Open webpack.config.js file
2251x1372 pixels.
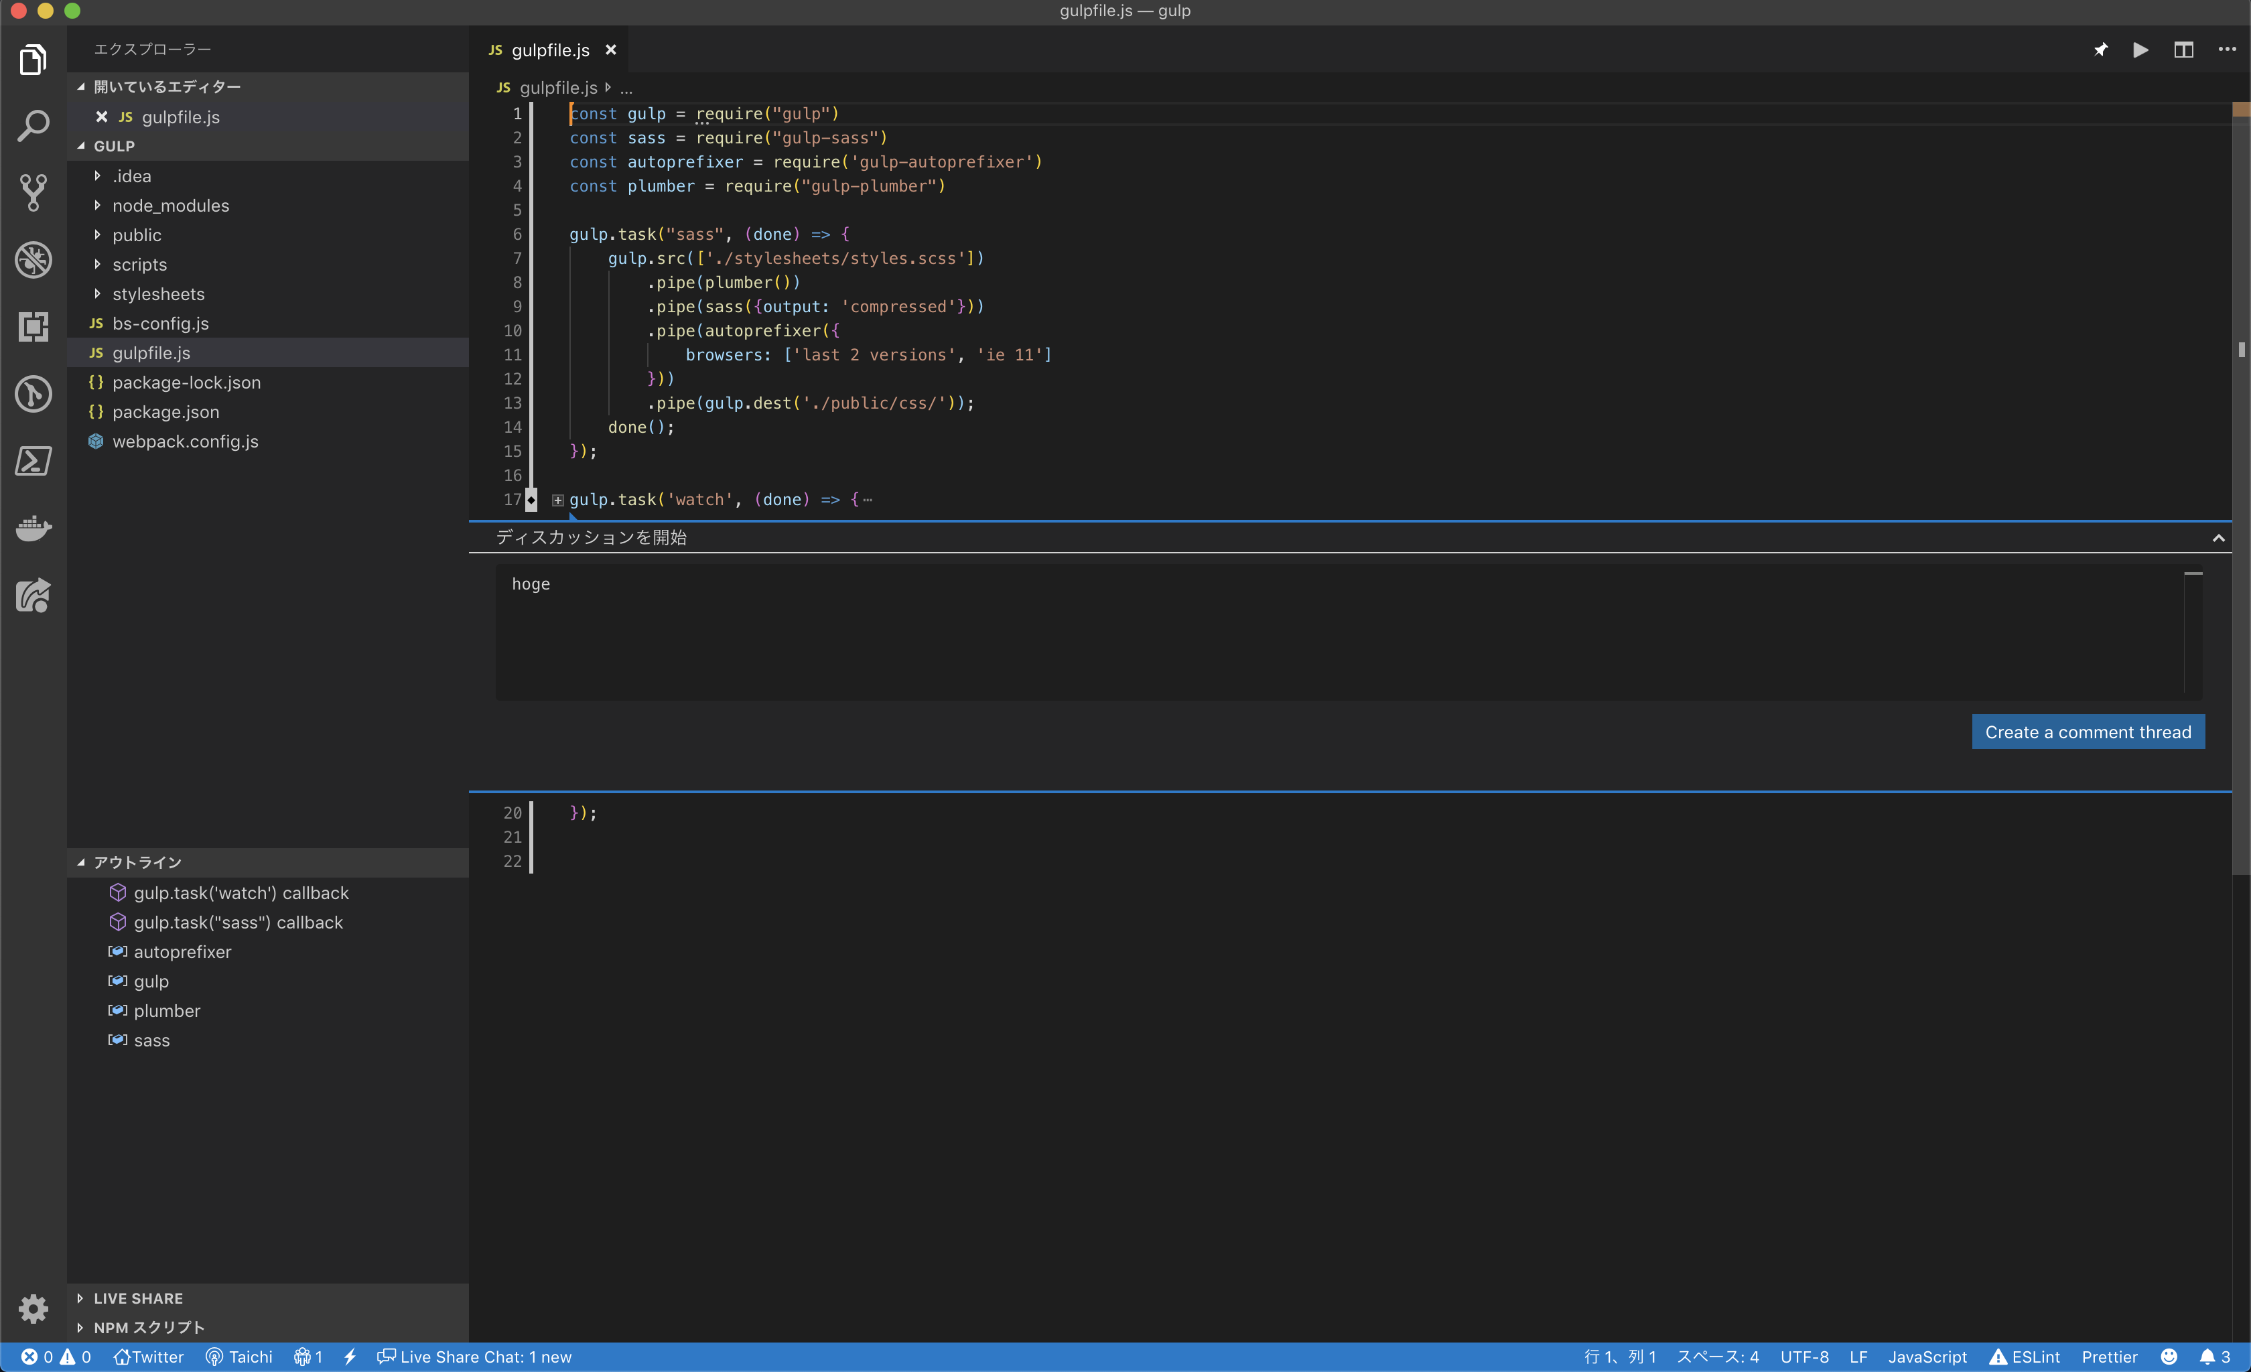[268, 441]
